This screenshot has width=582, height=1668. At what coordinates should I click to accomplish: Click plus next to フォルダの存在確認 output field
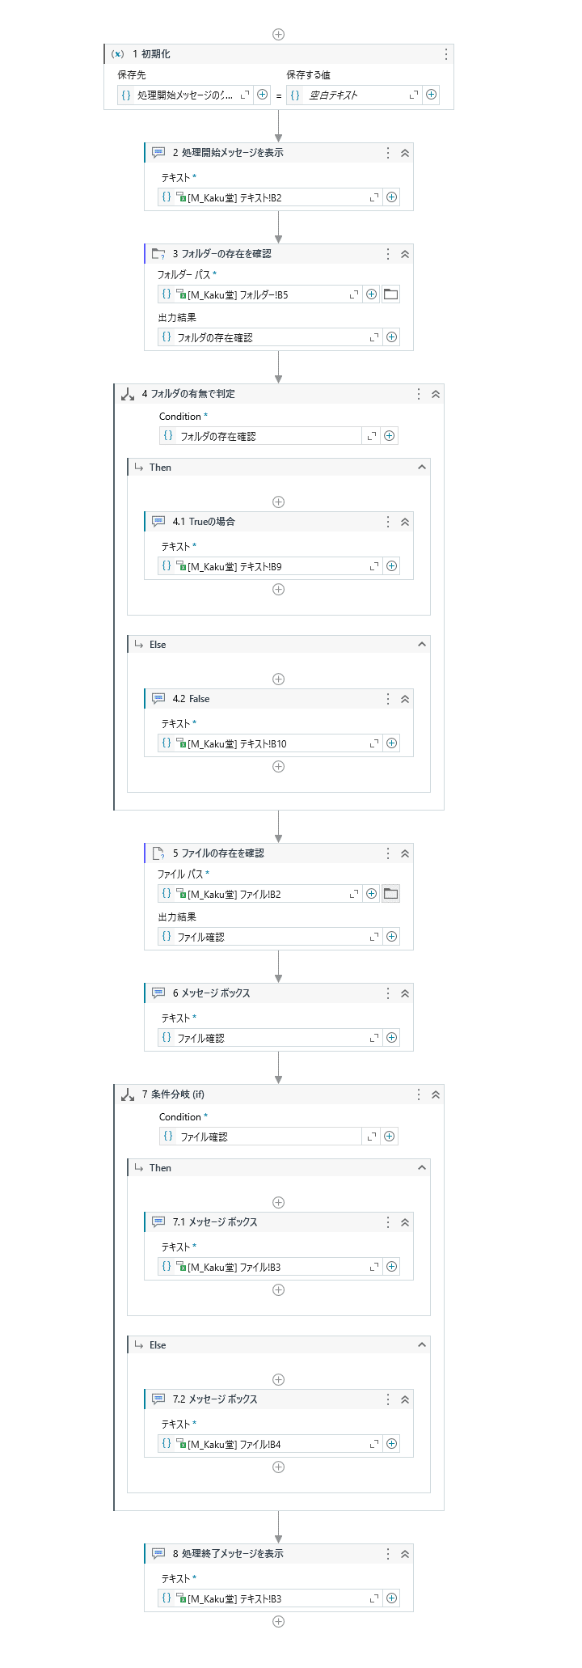coord(391,337)
